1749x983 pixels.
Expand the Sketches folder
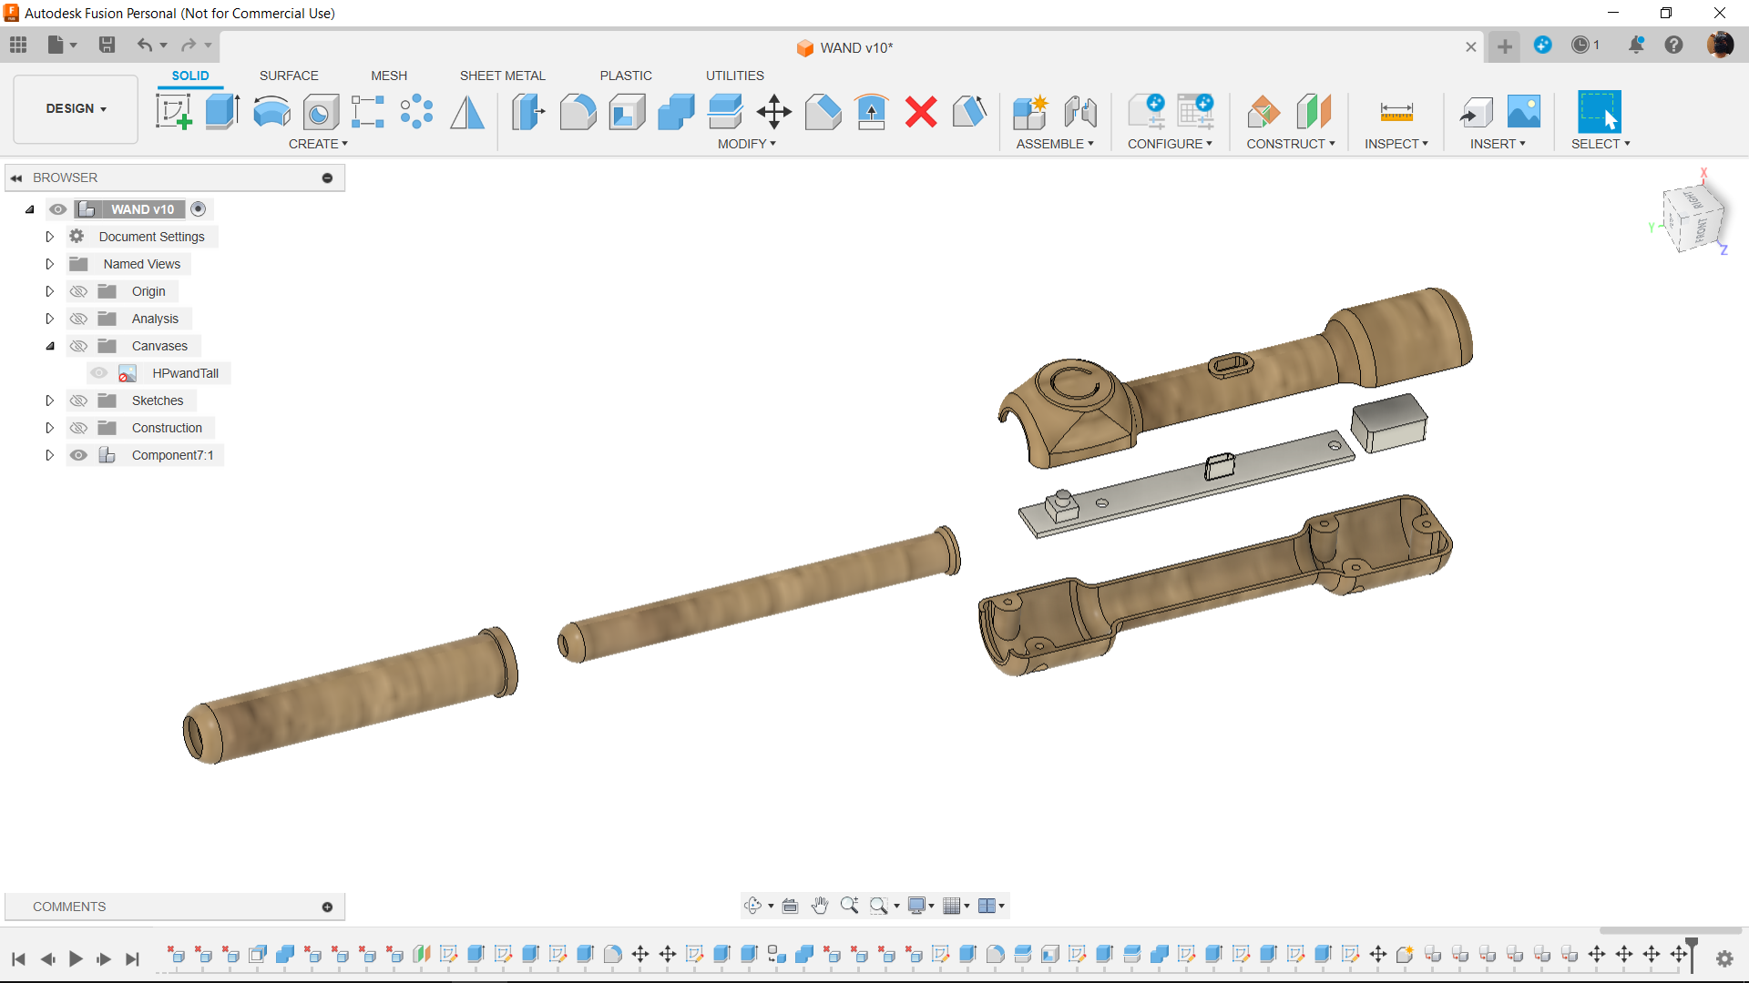[x=49, y=400]
